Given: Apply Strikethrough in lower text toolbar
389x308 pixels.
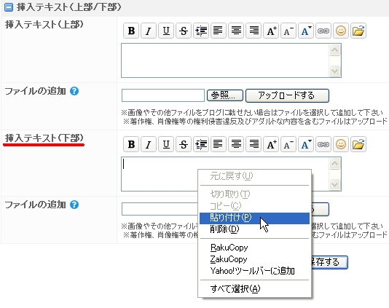Looking at the screenshot, I should pyautogui.click(x=184, y=144).
